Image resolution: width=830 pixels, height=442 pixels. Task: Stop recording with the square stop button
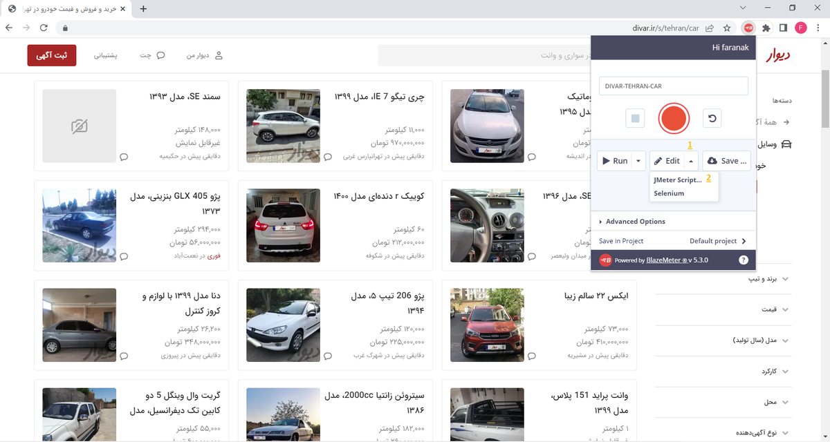(x=635, y=119)
